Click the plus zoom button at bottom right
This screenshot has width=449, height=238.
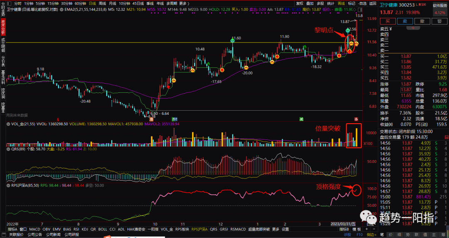(367, 229)
